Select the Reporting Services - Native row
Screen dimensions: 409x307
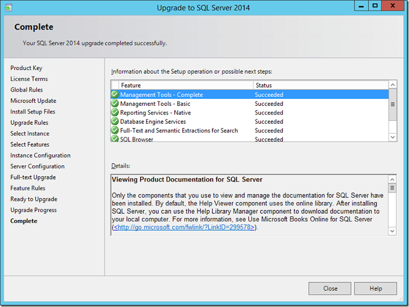click(250, 112)
